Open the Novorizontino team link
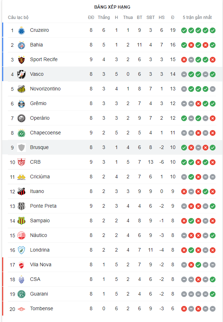223x322 pixels. tap(45, 89)
